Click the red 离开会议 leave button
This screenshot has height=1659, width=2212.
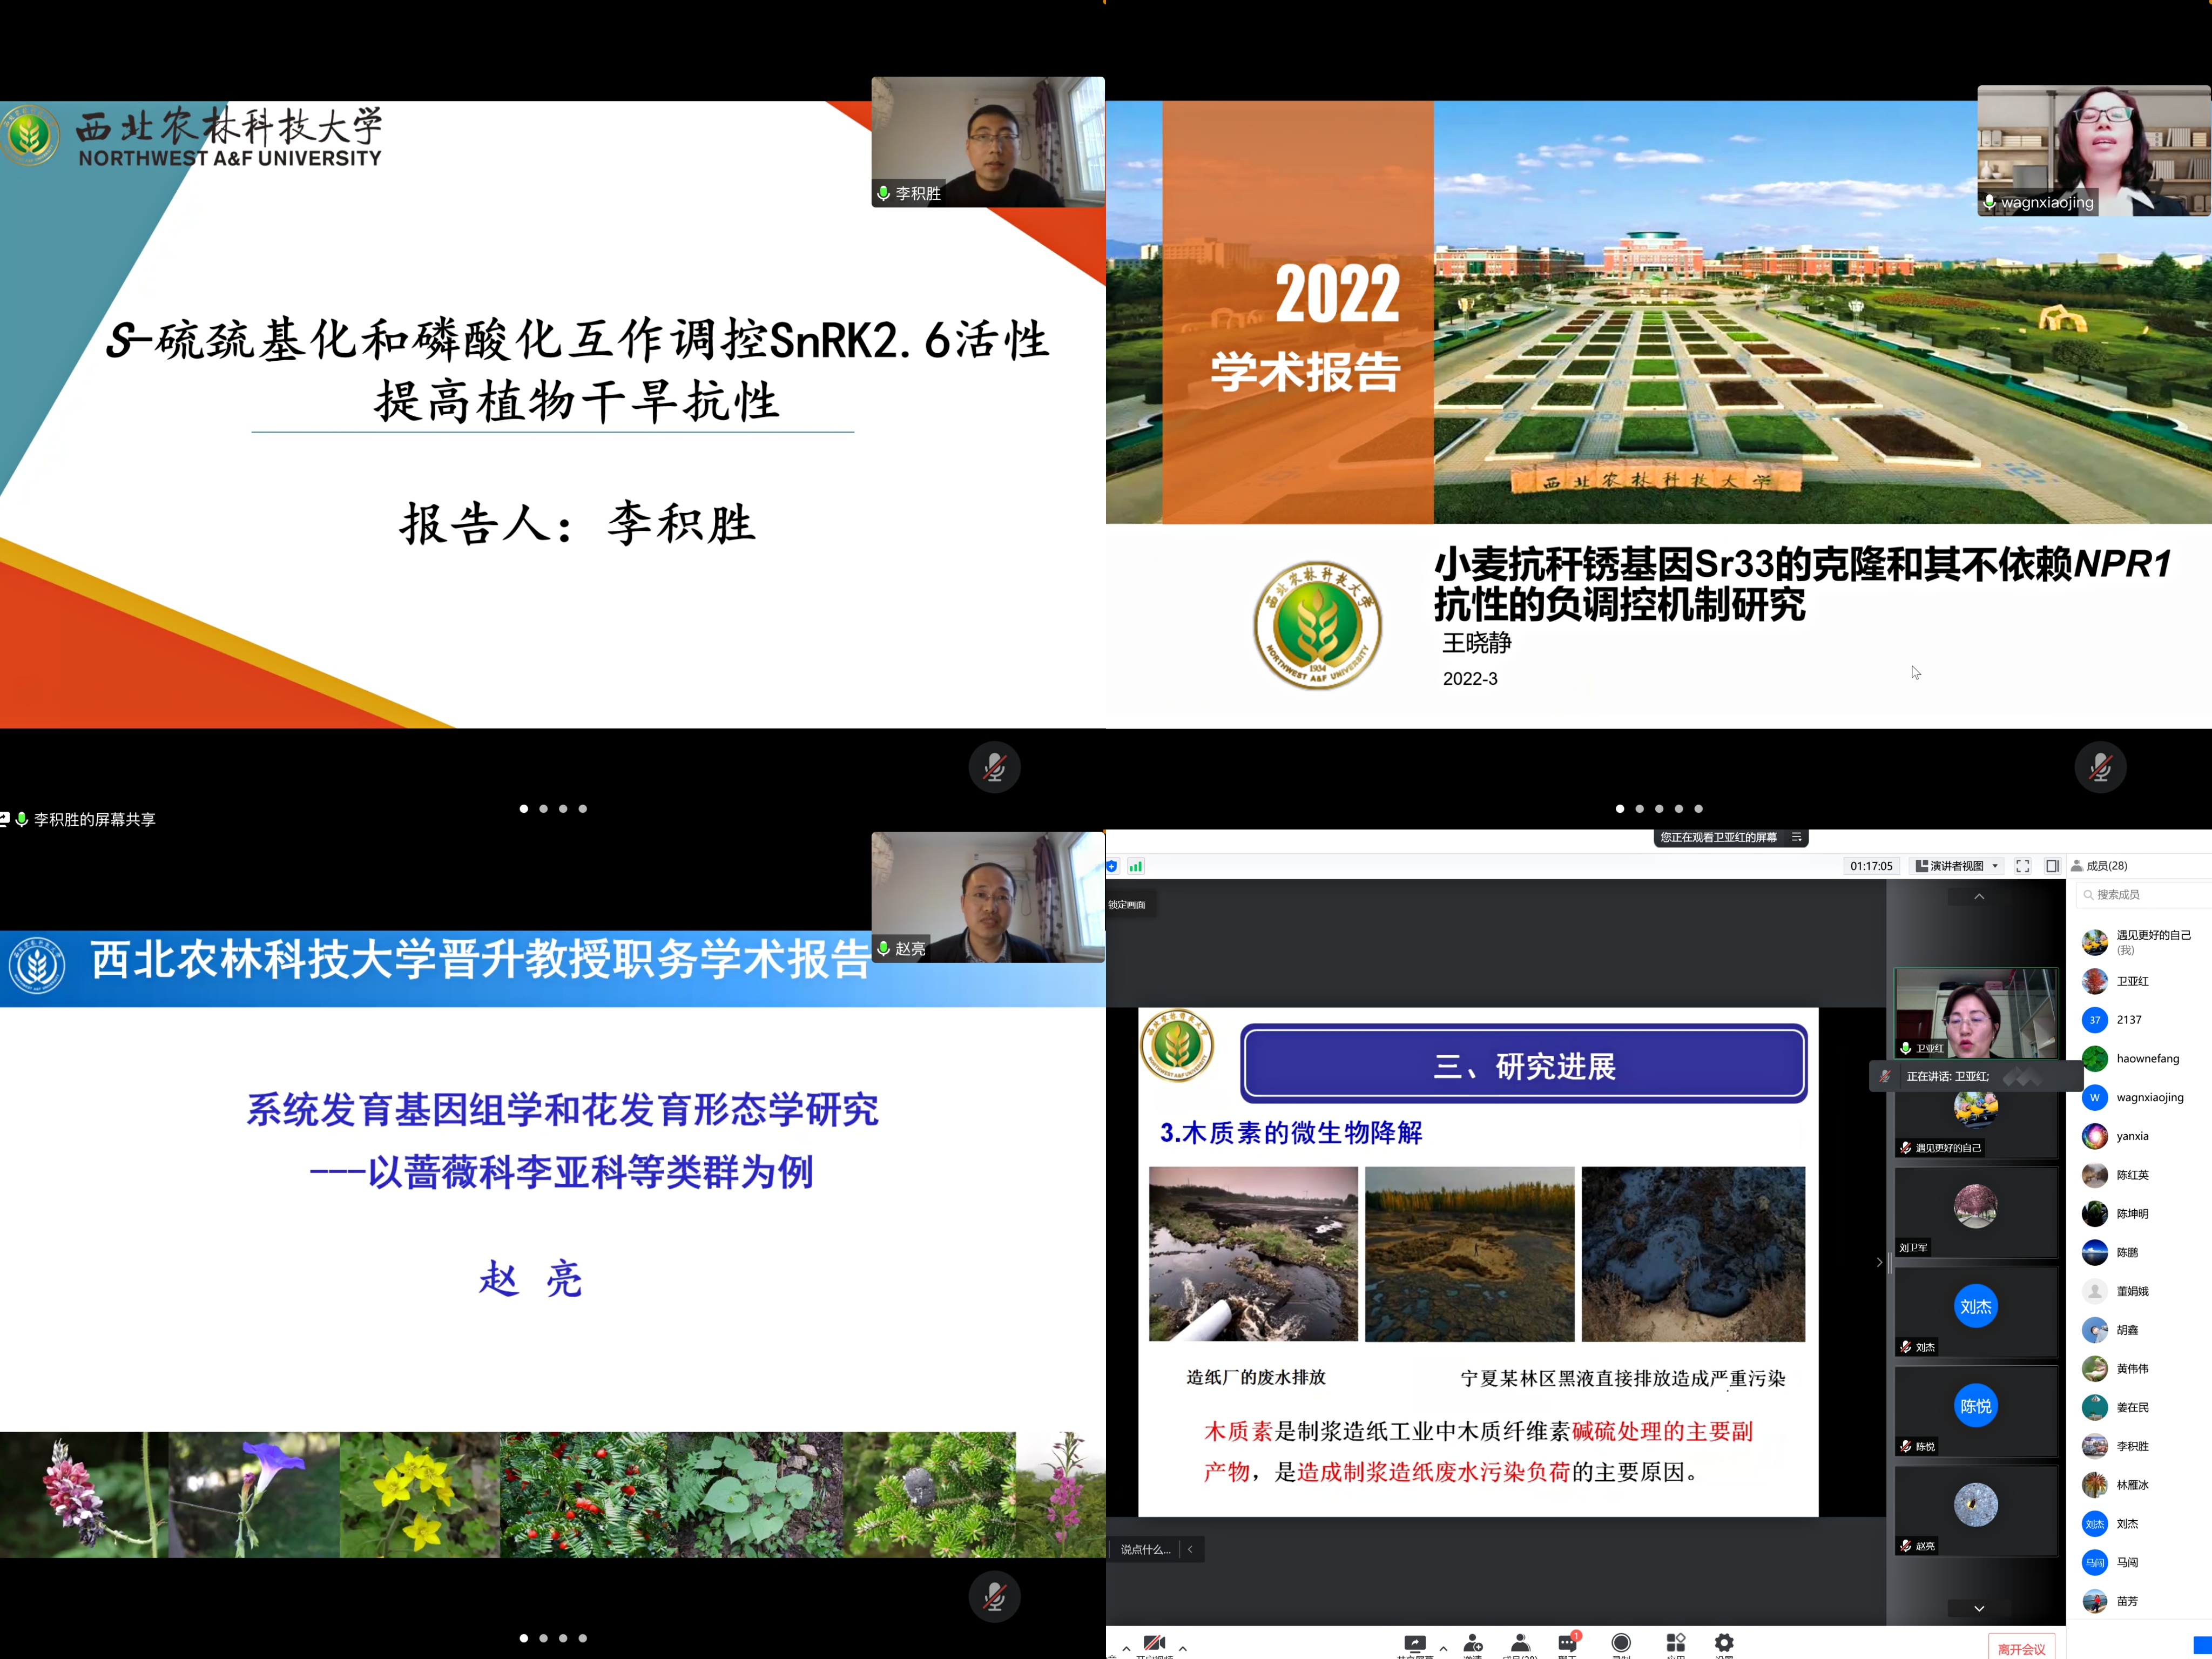(2021, 1649)
